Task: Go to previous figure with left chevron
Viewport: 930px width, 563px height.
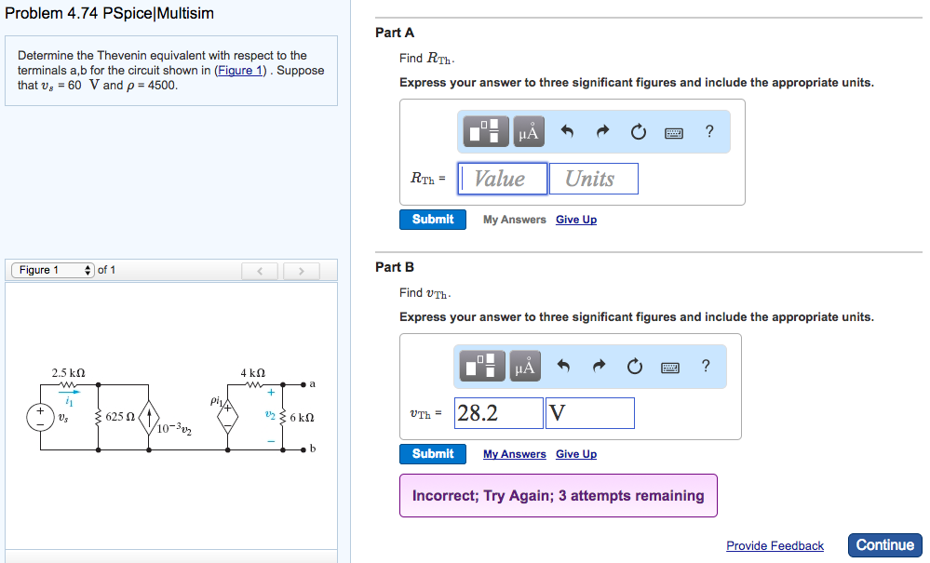Action: pos(260,271)
